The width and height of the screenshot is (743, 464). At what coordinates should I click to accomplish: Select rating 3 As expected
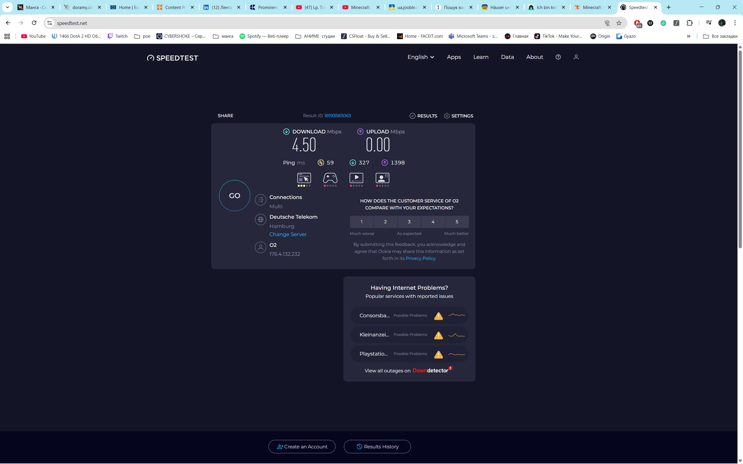point(409,222)
